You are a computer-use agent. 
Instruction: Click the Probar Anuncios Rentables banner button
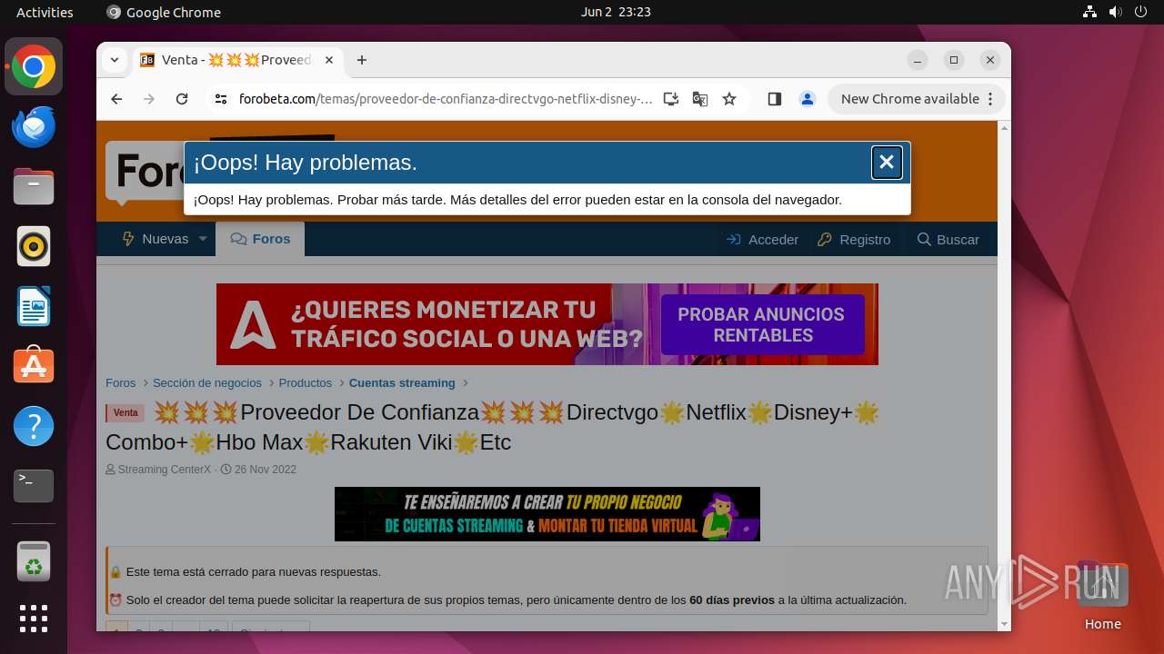coord(761,324)
